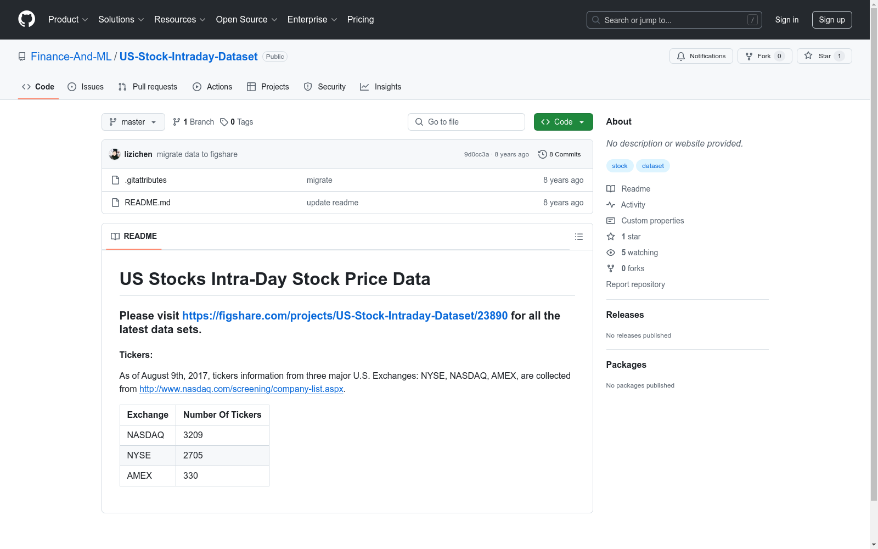This screenshot has height=549, width=878.
Task: Open the 'update readme' commit message
Action: click(333, 203)
